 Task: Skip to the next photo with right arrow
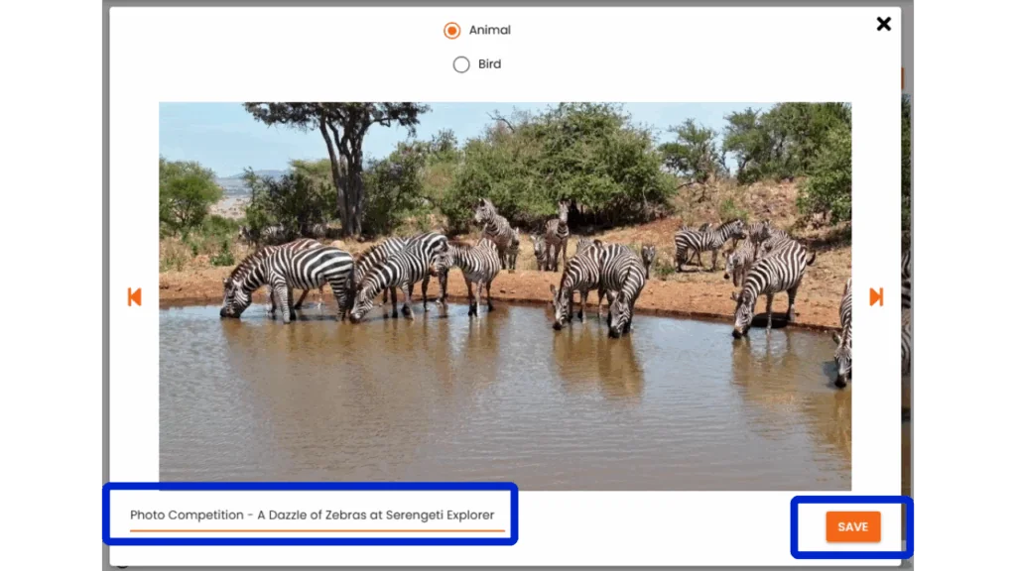[x=876, y=296]
